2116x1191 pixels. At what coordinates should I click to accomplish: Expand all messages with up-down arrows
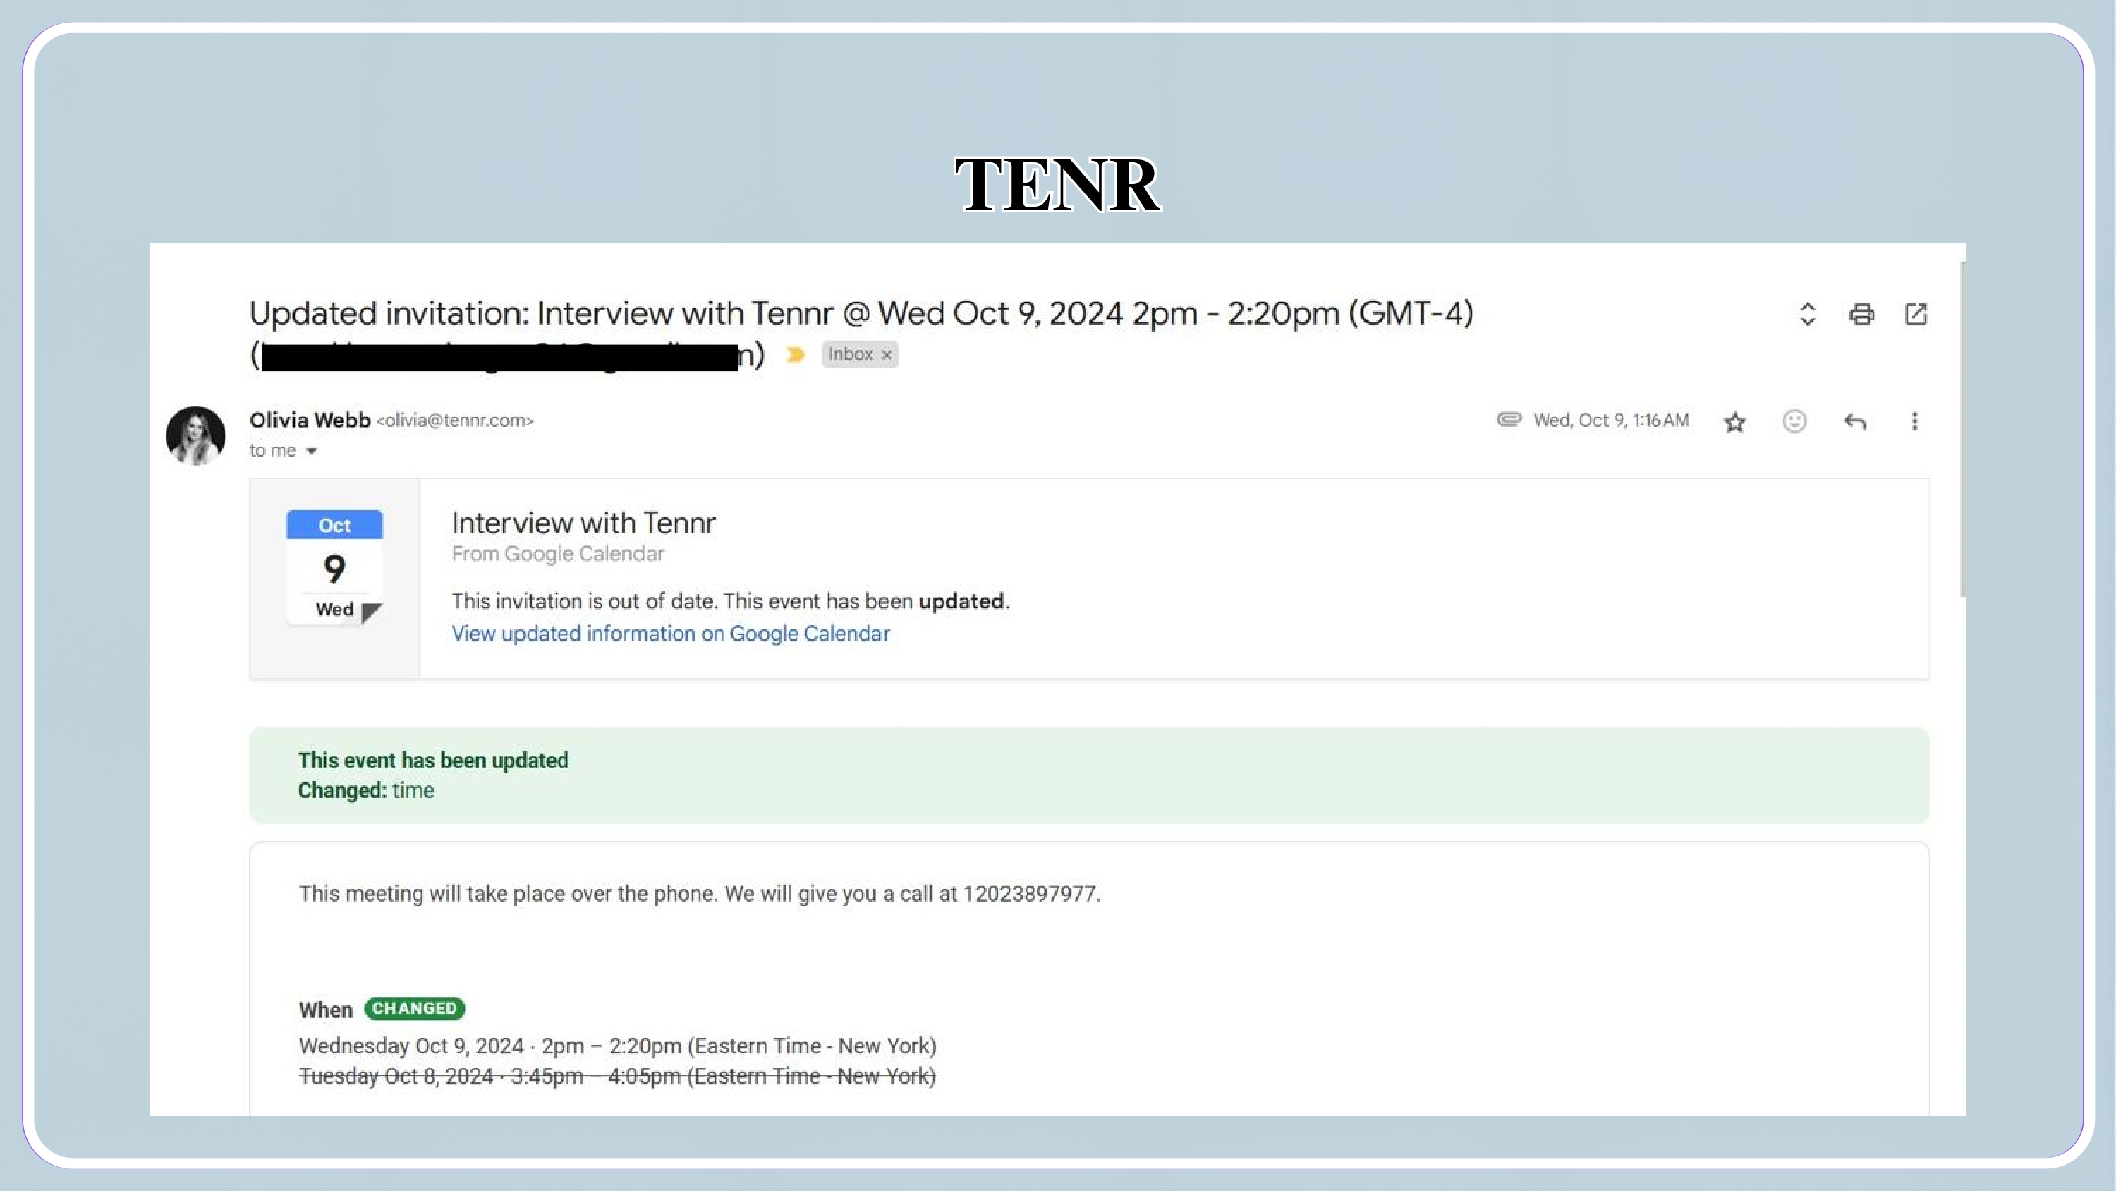tap(1807, 314)
